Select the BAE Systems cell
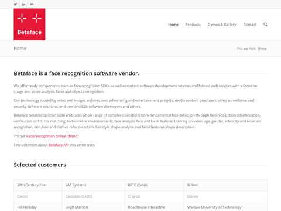 pyautogui.click(x=93, y=185)
